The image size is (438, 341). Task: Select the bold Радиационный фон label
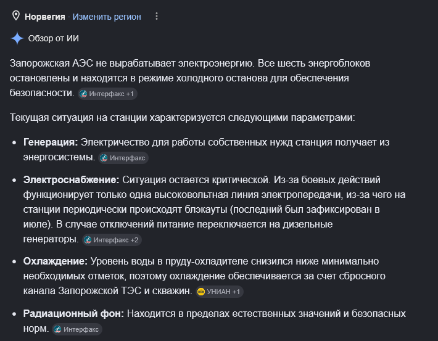(x=73, y=314)
